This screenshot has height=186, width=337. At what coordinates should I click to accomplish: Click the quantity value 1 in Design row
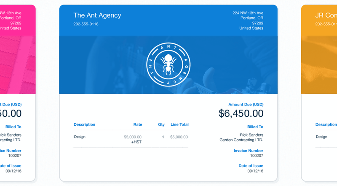[163, 137]
